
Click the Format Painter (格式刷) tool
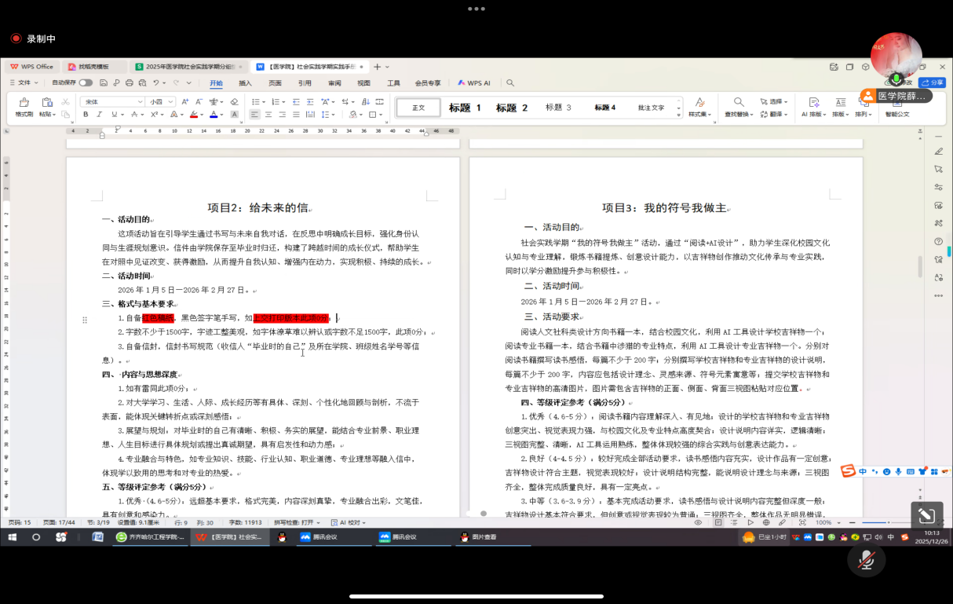(x=24, y=108)
